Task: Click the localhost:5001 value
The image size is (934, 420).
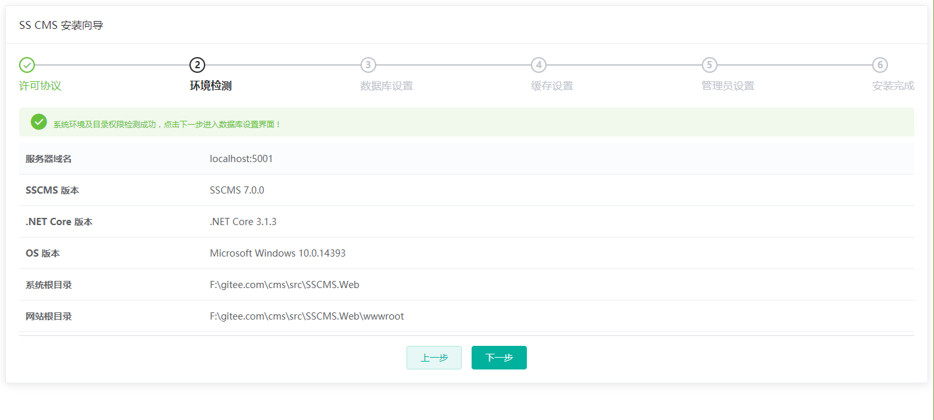Action: (241, 159)
